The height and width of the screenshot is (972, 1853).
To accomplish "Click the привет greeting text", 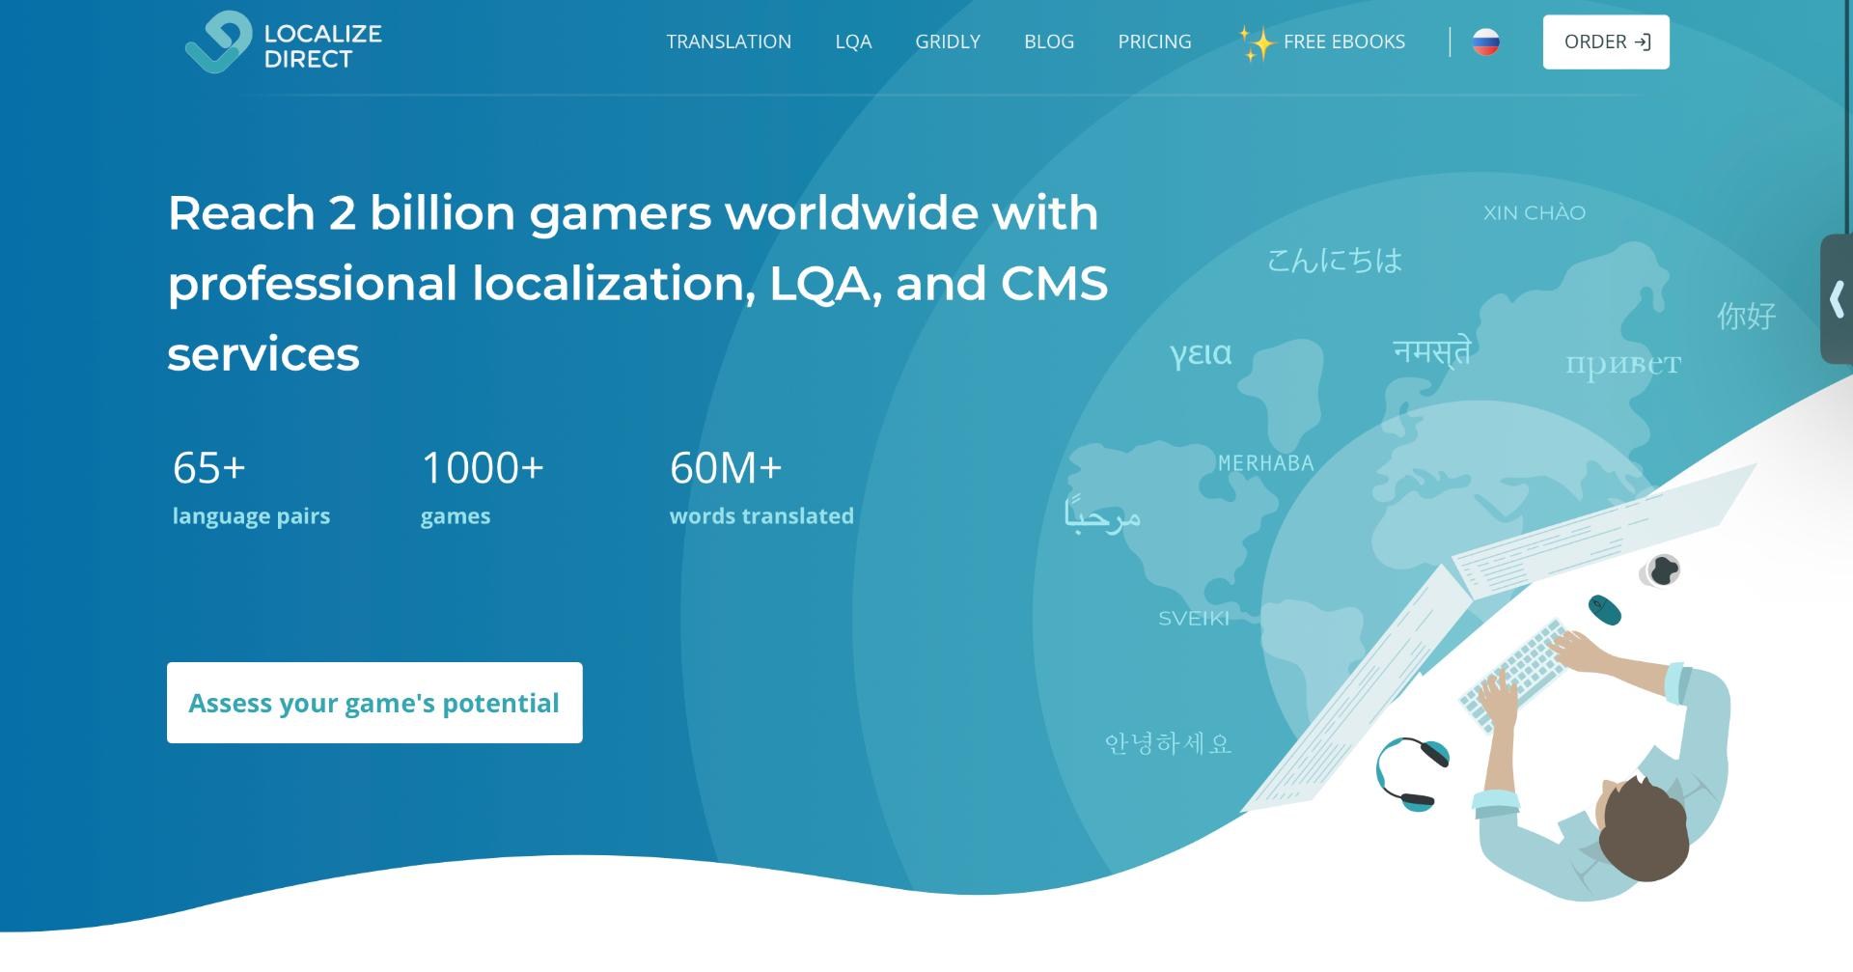I will tap(1623, 364).
